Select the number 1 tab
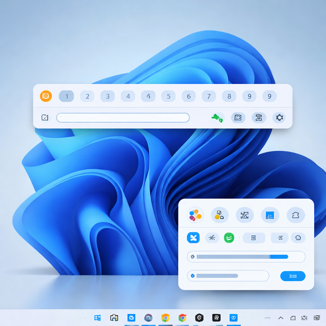The width and height of the screenshot is (326, 326). (x=67, y=96)
